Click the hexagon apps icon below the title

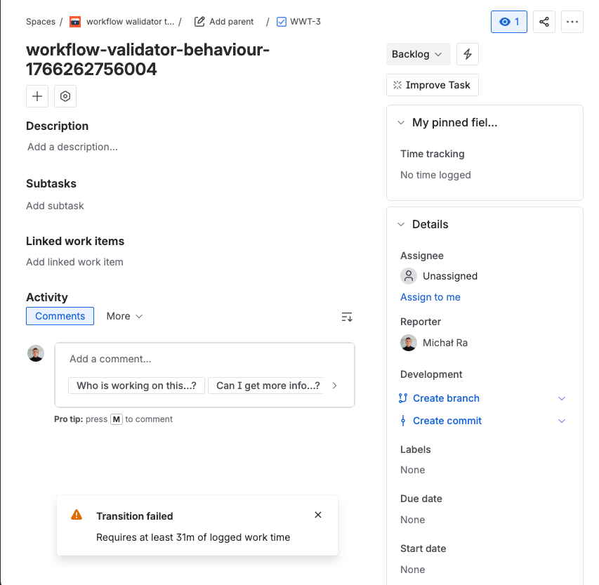(65, 96)
